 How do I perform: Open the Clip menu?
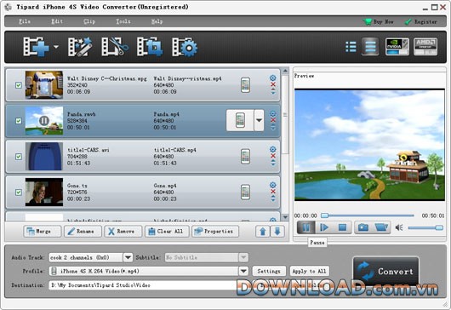click(x=89, y=21)
